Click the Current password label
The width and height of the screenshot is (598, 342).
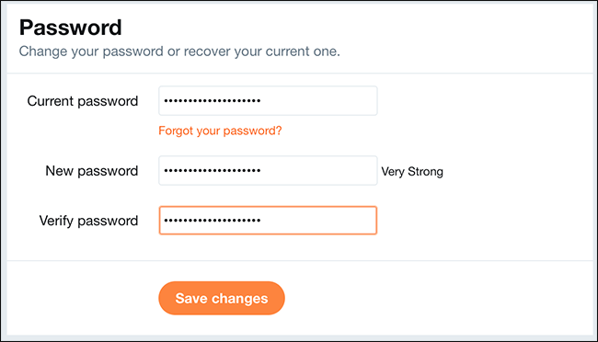point(83,101)
